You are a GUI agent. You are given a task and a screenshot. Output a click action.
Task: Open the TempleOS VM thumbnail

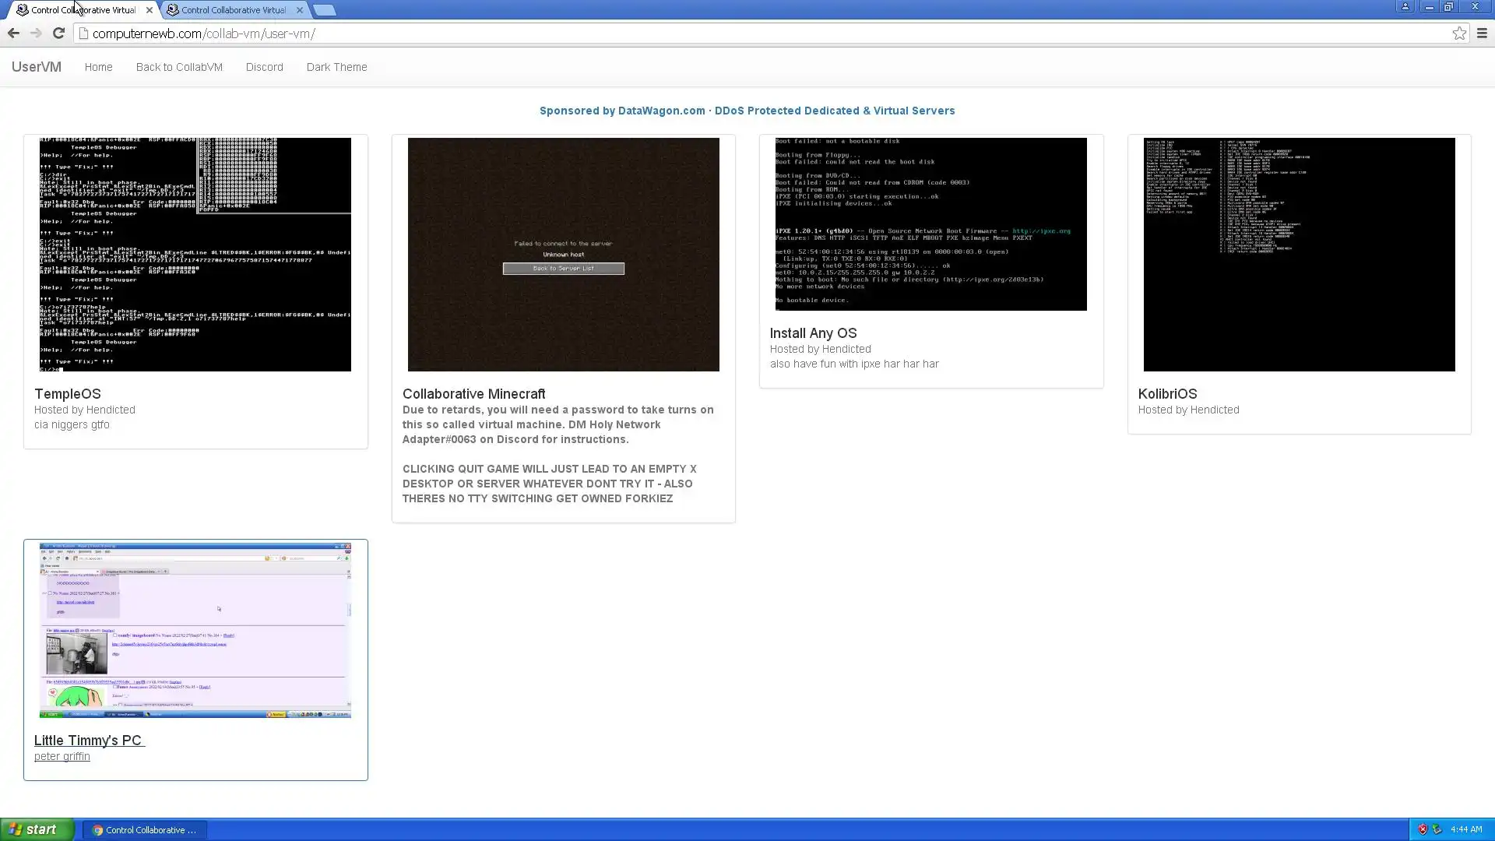(195, 255)
